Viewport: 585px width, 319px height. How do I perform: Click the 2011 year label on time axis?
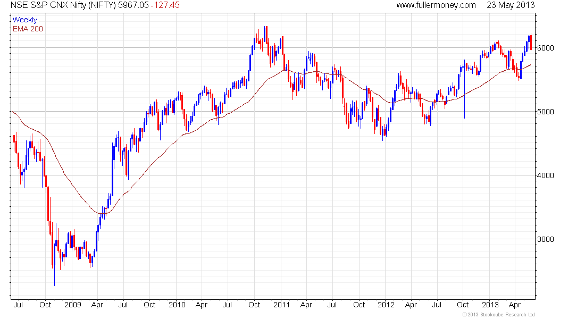(282, 305)
